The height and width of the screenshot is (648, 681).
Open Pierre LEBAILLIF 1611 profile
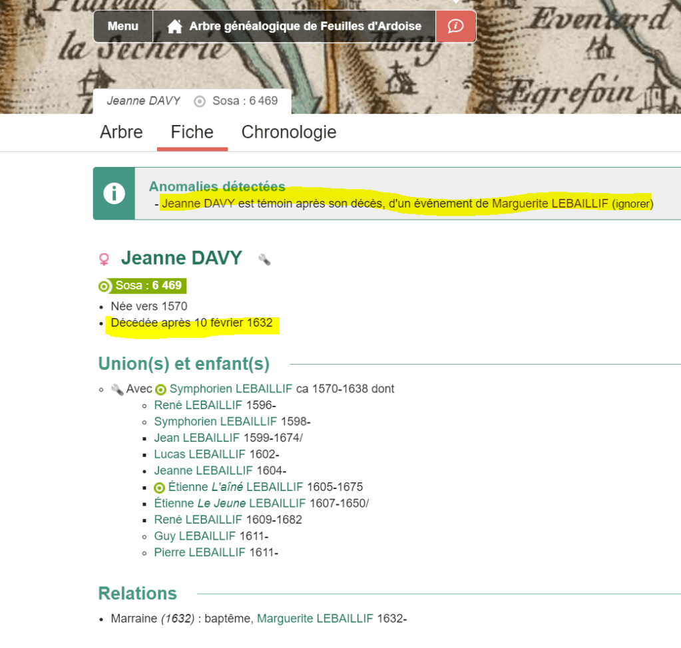[x=199, y=553]
